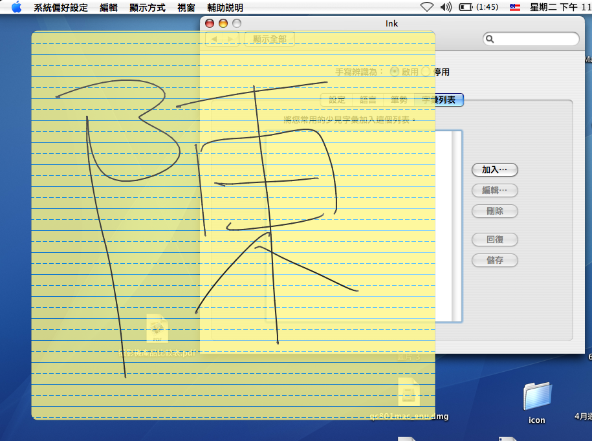The height and width of the screenshot is (441, 592).
Task: Click the word list scrollbar
Action: [457, 226]
